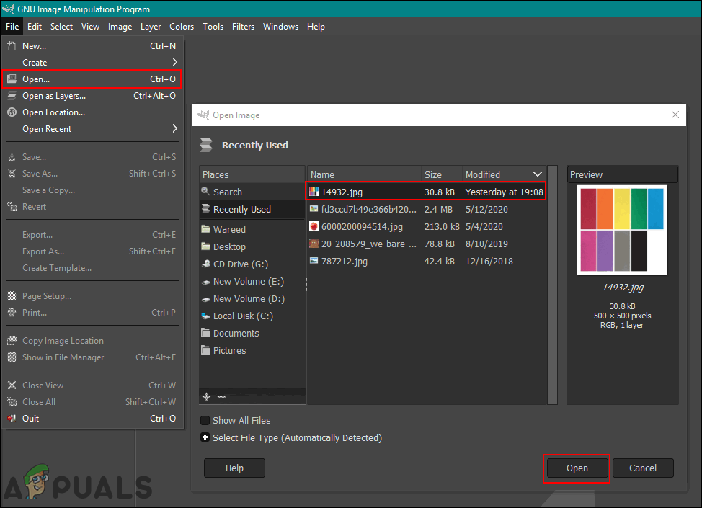Choose Open Location from File menu
The image size is (702, 508).
tap(53, 112)
